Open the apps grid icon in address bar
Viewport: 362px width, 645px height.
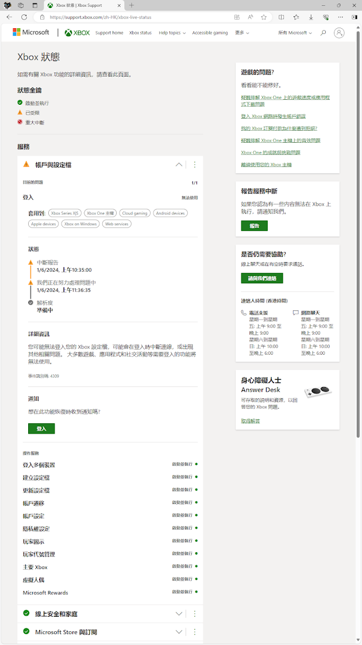237,17
